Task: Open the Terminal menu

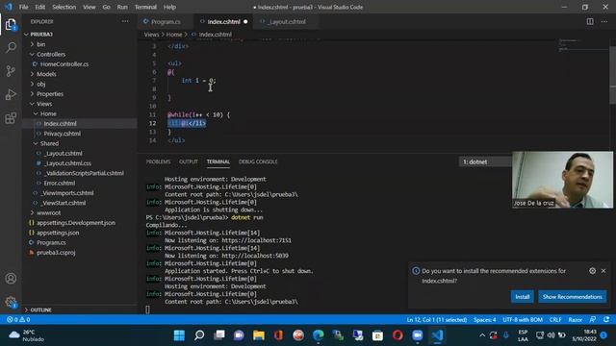Action: click(x=145, y=7)
